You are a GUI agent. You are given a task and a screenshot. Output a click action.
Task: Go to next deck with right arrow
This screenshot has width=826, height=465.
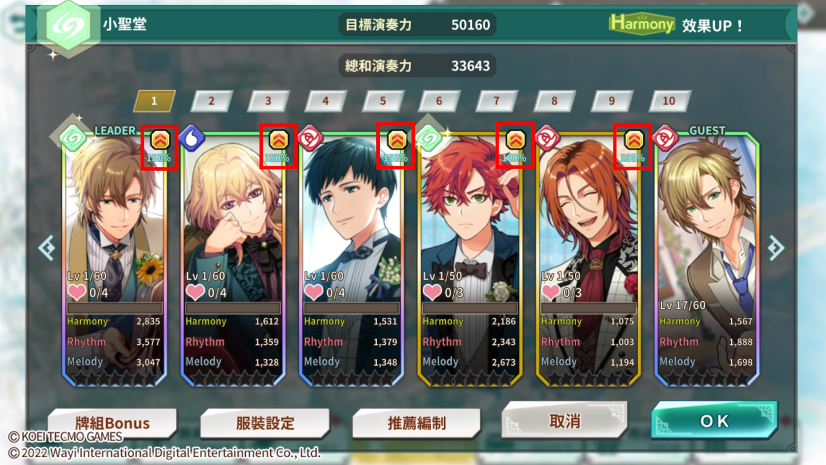tap(776, 248)
